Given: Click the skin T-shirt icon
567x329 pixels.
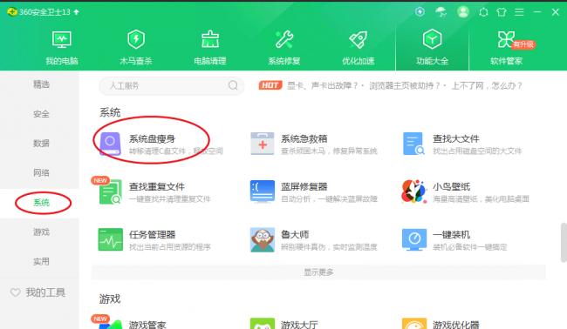Looking at the screenshot, I should [502, 12].
